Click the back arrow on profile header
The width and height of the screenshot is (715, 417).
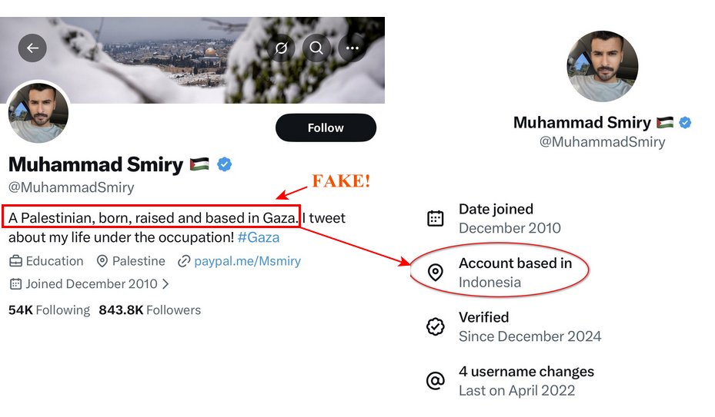[x=32, y=48]
